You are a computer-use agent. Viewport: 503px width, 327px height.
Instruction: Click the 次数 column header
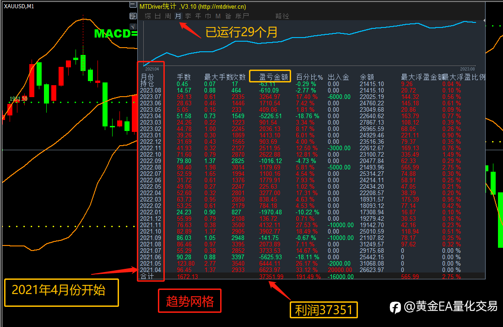click(x=239, y=77)
